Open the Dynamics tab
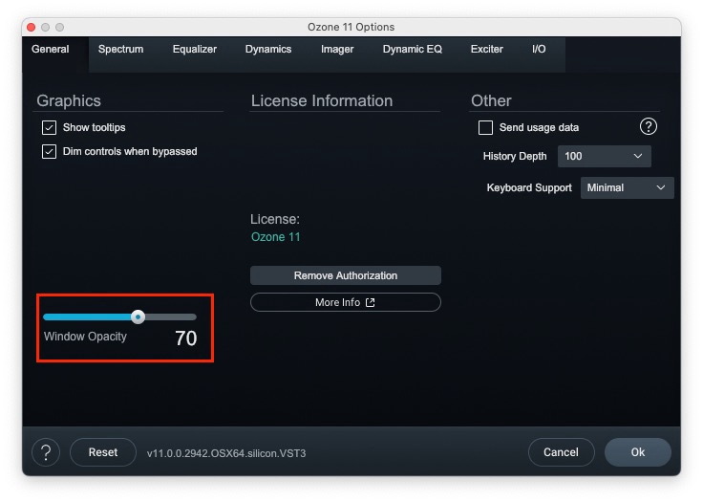Viewport: 703px width, 502px height. tap(268, 49)
